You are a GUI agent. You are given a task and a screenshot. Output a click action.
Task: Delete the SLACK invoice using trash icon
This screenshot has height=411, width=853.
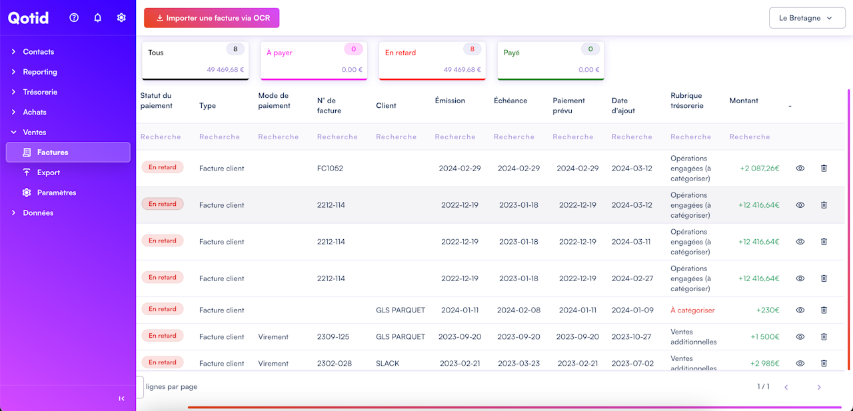coord(824,363)
